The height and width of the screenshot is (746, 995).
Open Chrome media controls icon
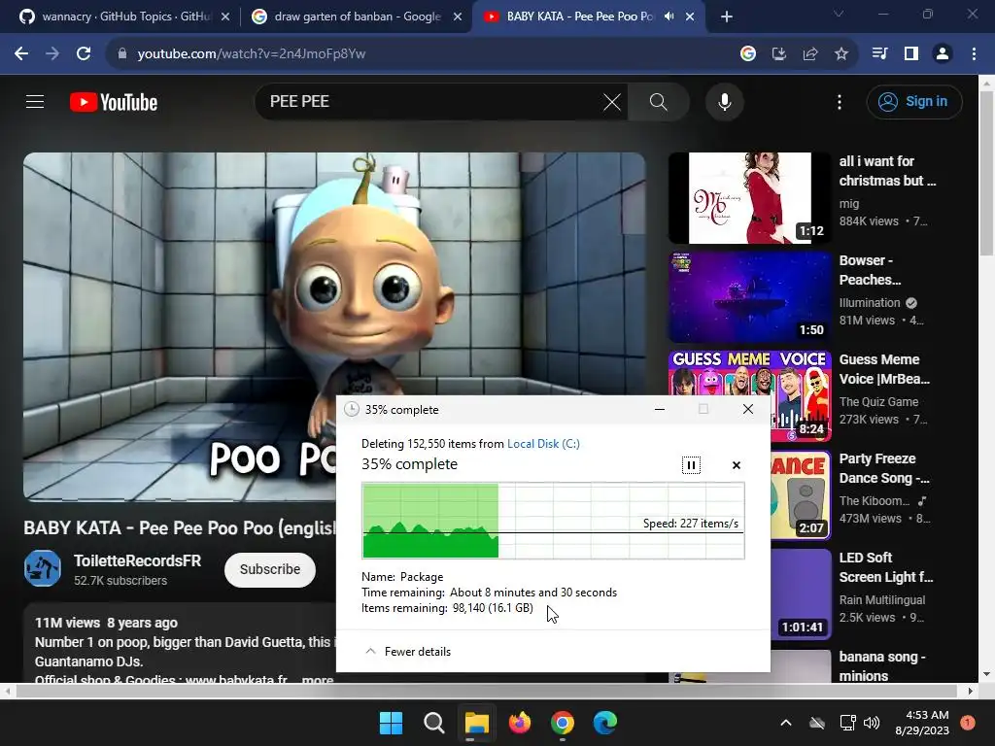pos(880,54)
